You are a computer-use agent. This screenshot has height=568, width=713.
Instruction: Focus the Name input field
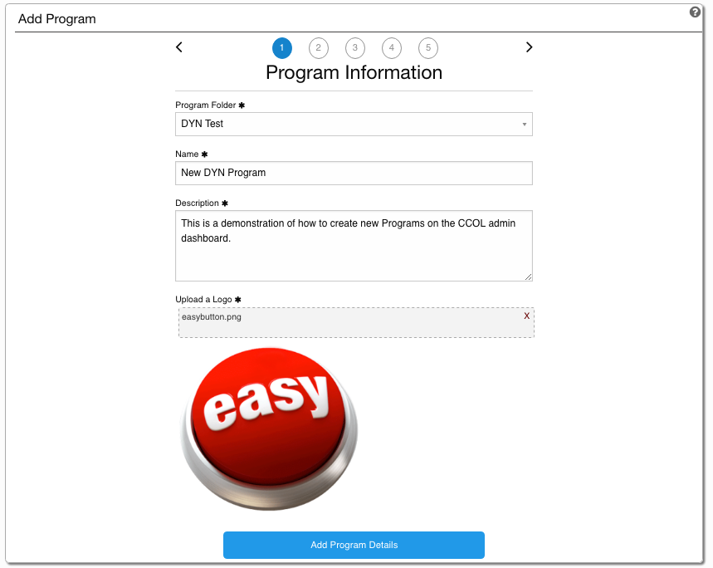pyautogui.click(x=354, y=174)
